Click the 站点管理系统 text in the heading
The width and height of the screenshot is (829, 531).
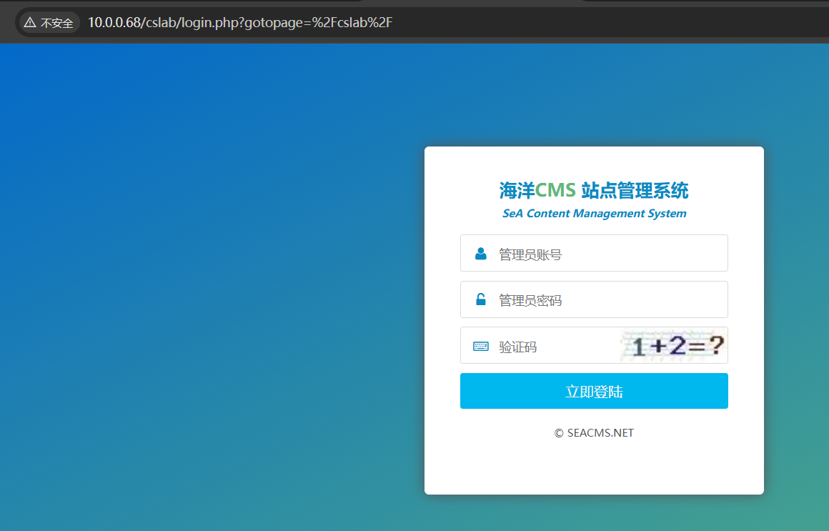pyautogui.click(x=635, y=191)
